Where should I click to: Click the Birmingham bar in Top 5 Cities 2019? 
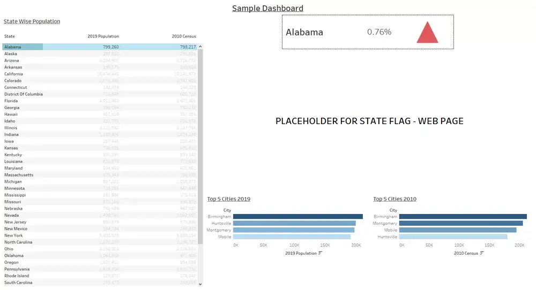(x=297, y=217)
